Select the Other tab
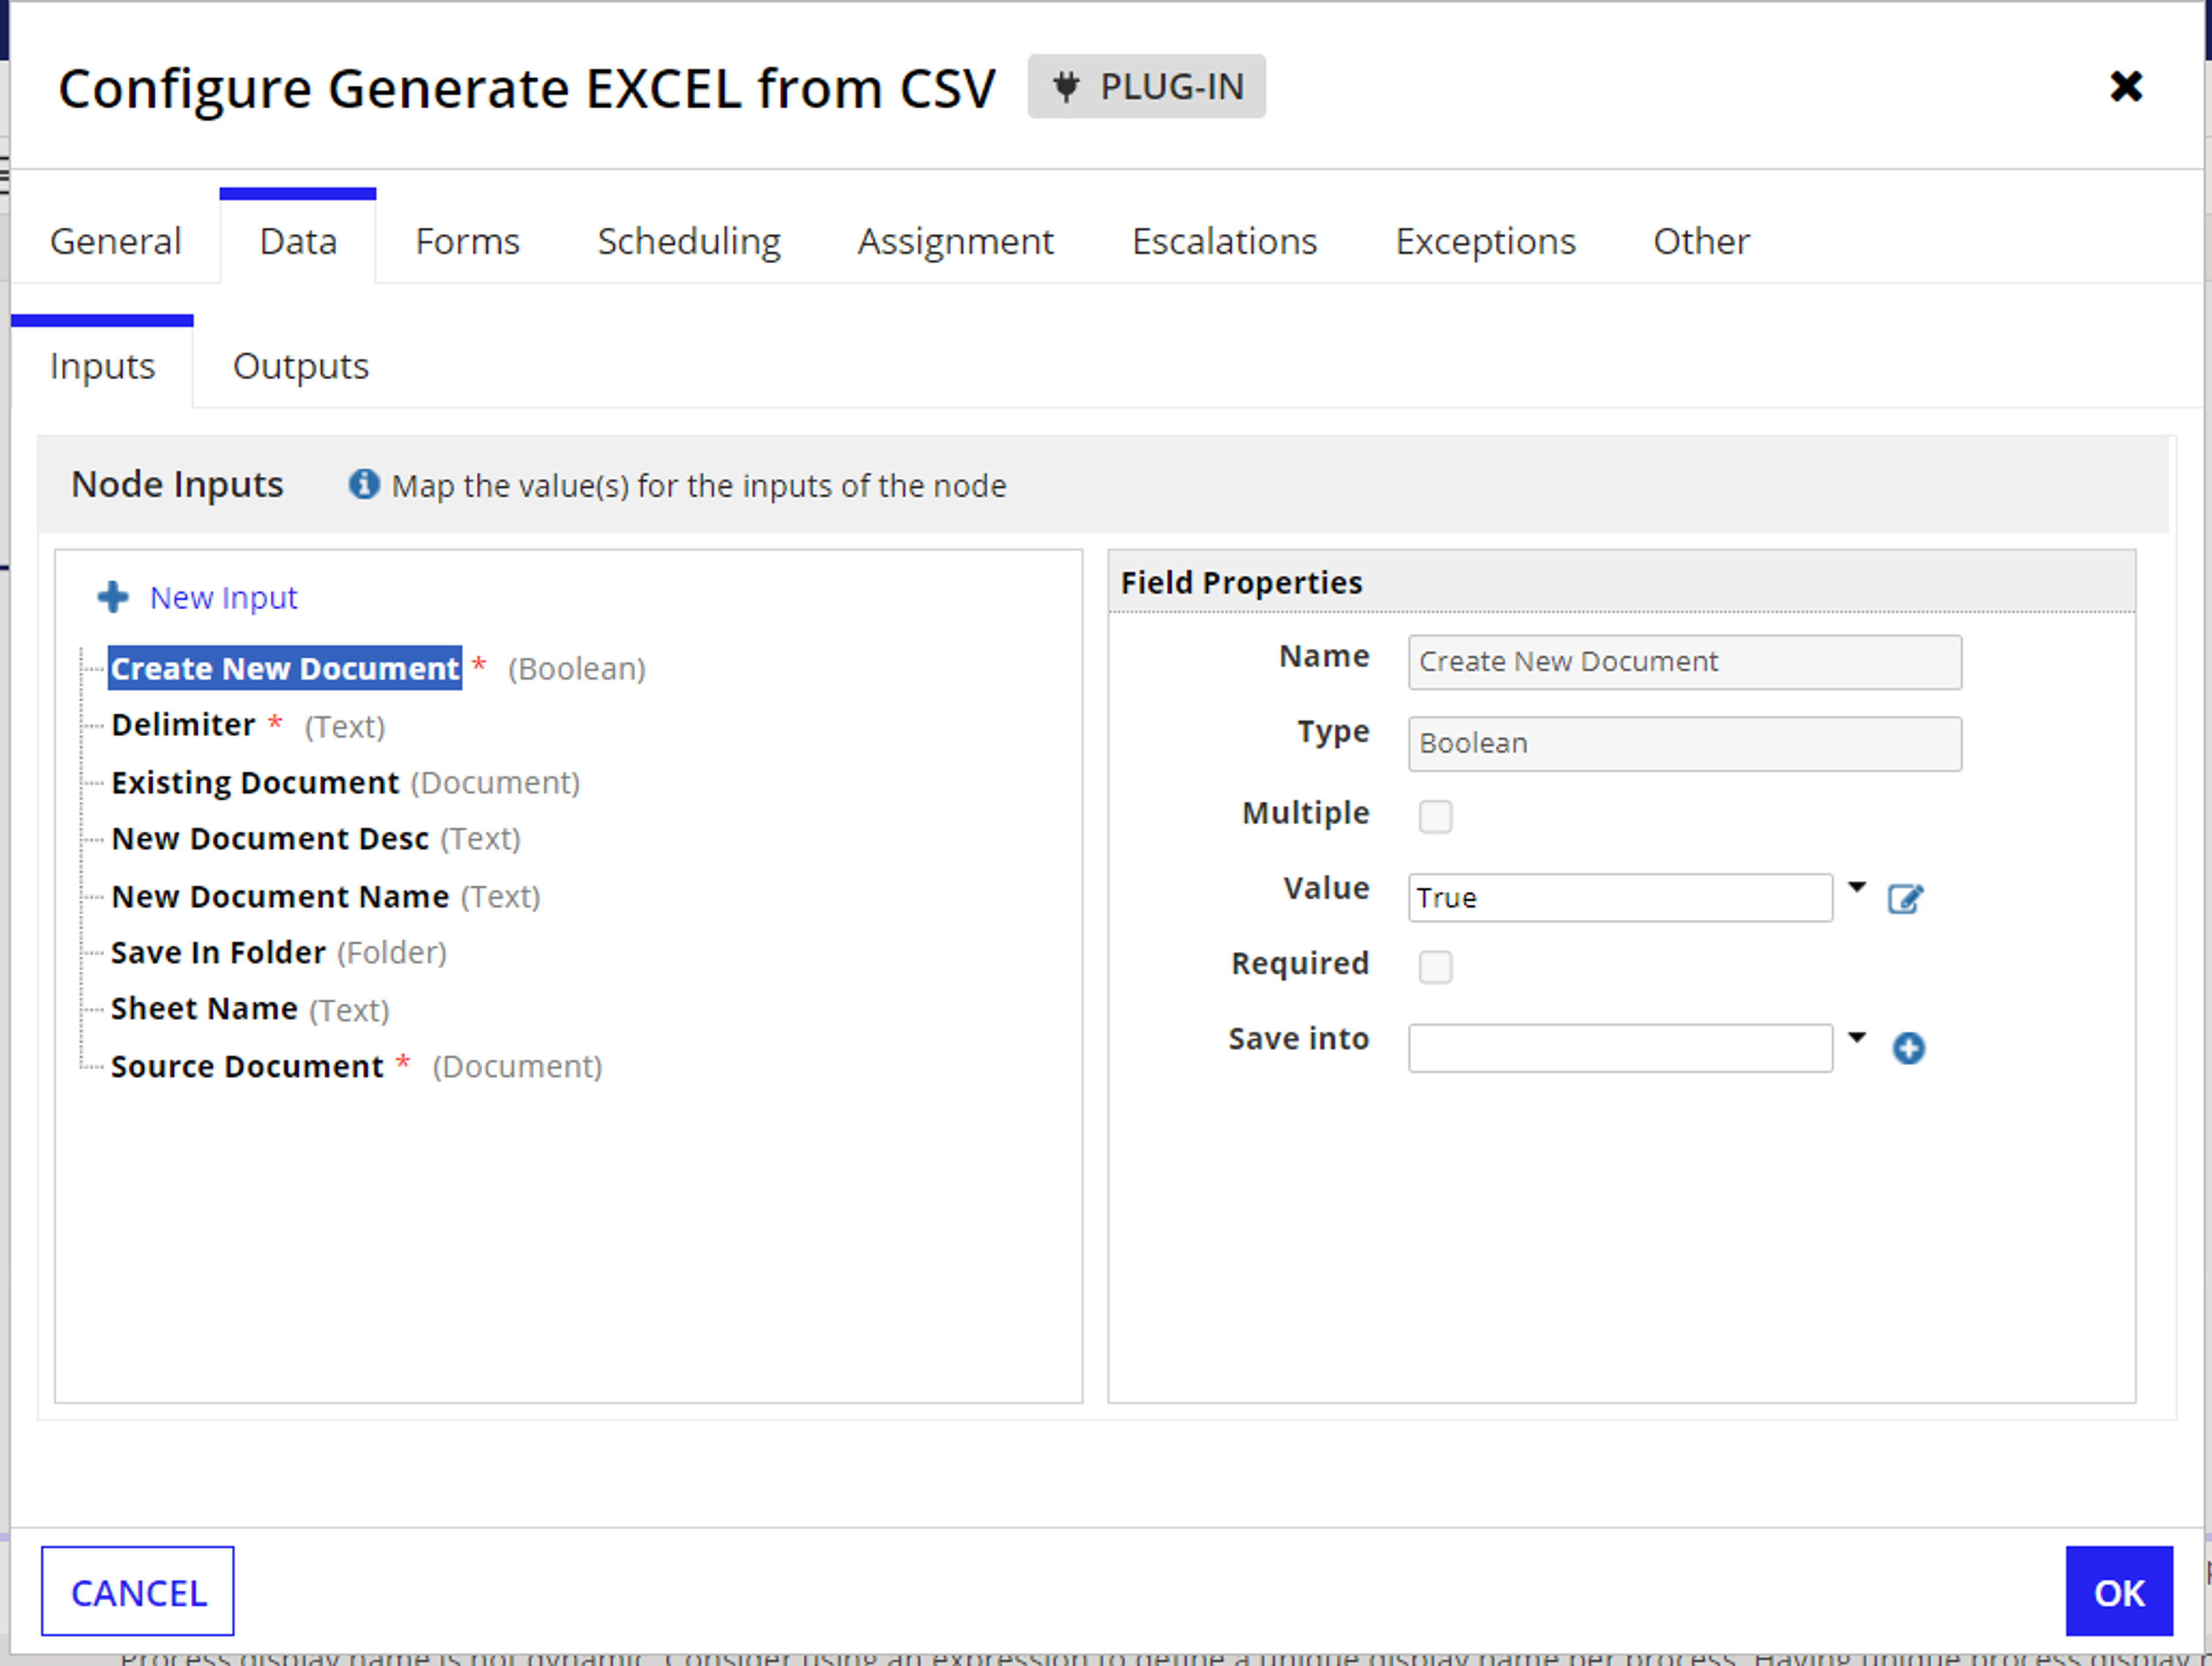Screen dimensions: 2212x1666 1702,241
